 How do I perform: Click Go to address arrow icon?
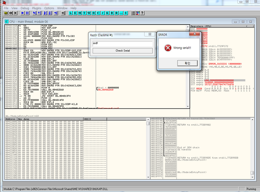point(63,13)
